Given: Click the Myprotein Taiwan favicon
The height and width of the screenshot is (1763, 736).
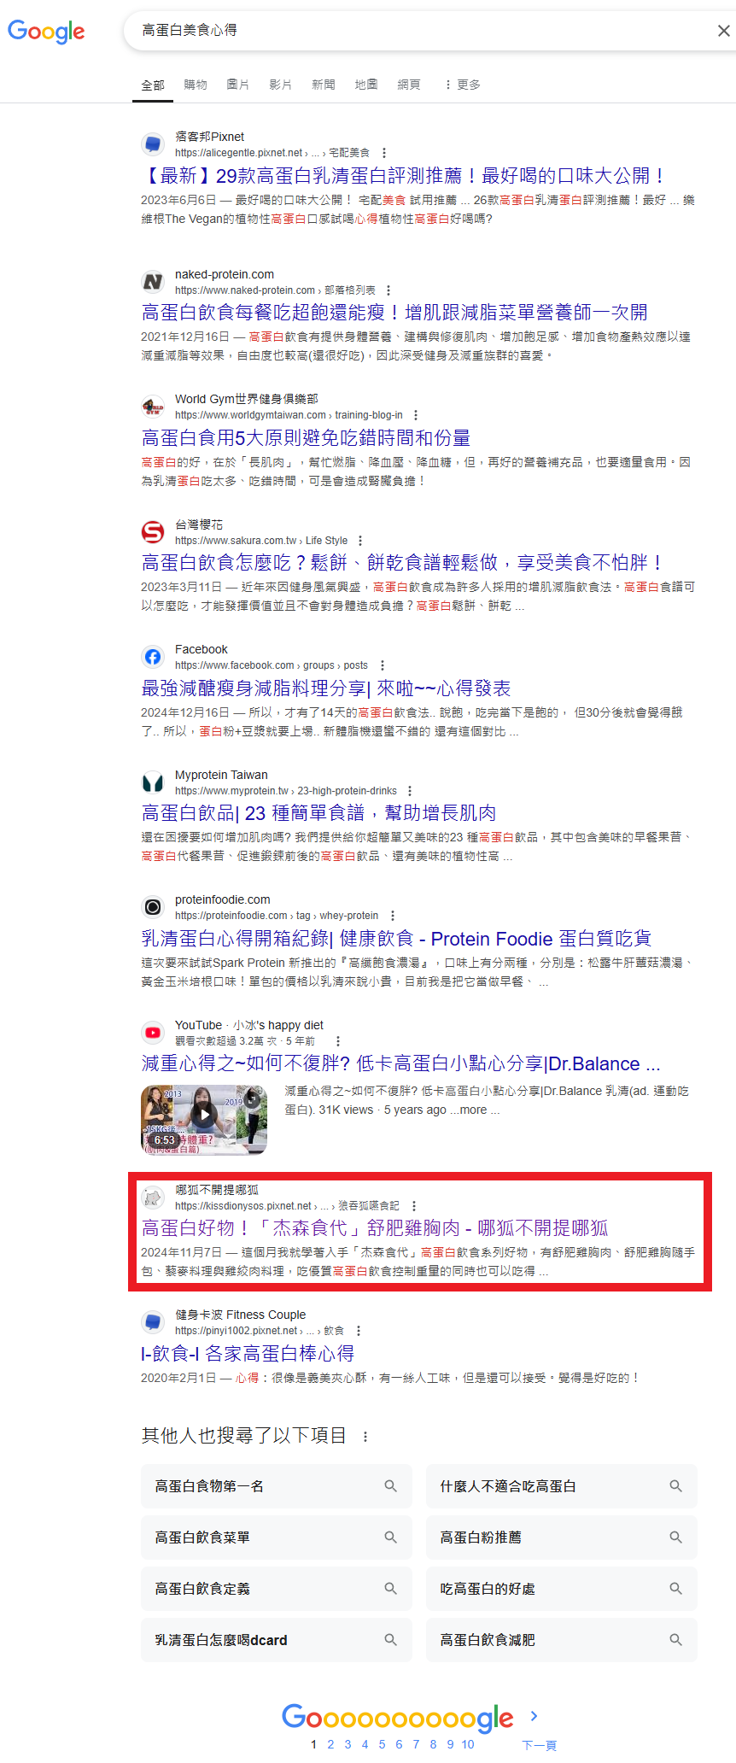Looking at the screenshot, I should [x=153, y=782].
